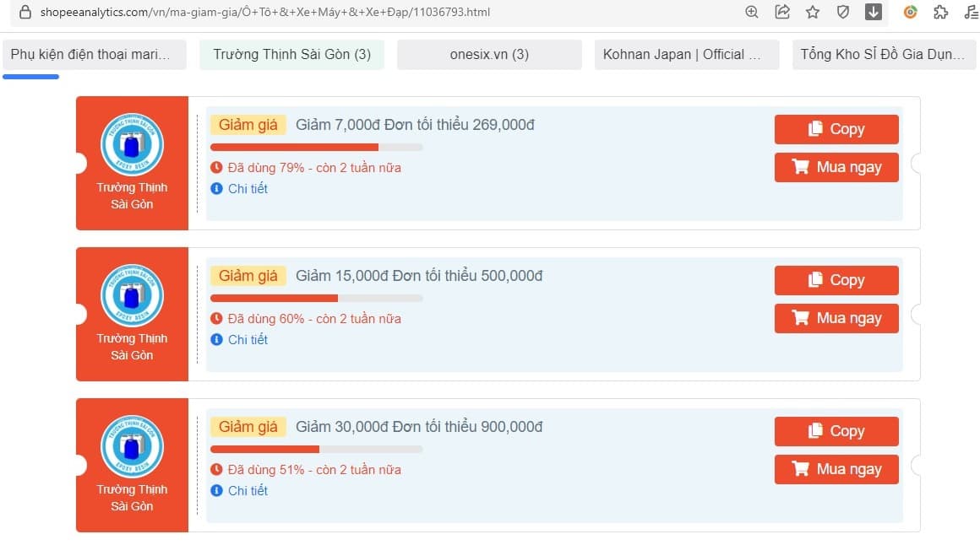Click the circular orange-green extension icon

[x=911, y=12]
